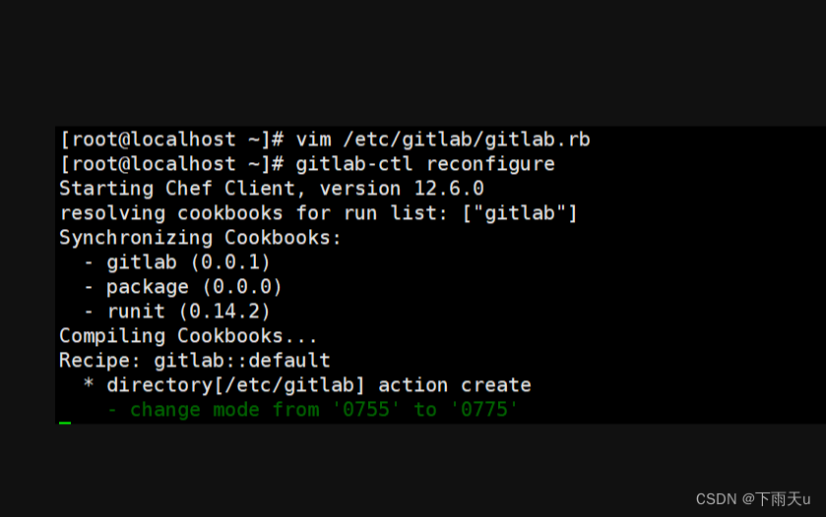Click the old mode value '0755'
Viewport: 826px width, 517px height.
coord(366,410)
